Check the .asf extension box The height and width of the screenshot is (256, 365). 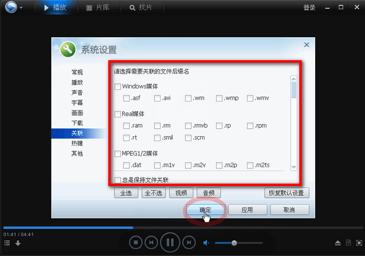pos(126,99)
